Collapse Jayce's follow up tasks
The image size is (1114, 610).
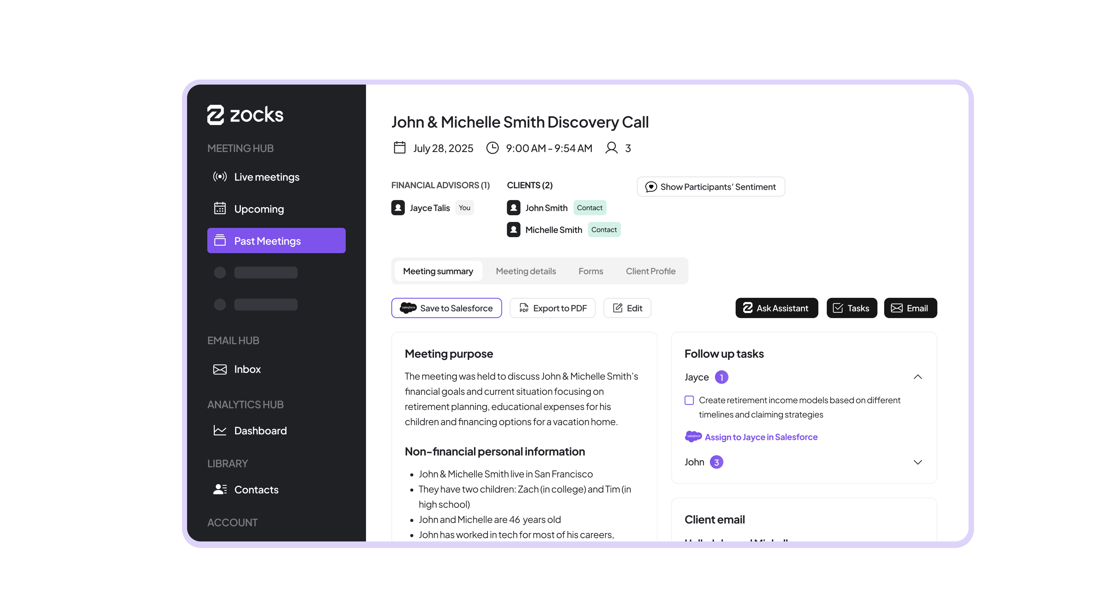click(x=918, y=377)
